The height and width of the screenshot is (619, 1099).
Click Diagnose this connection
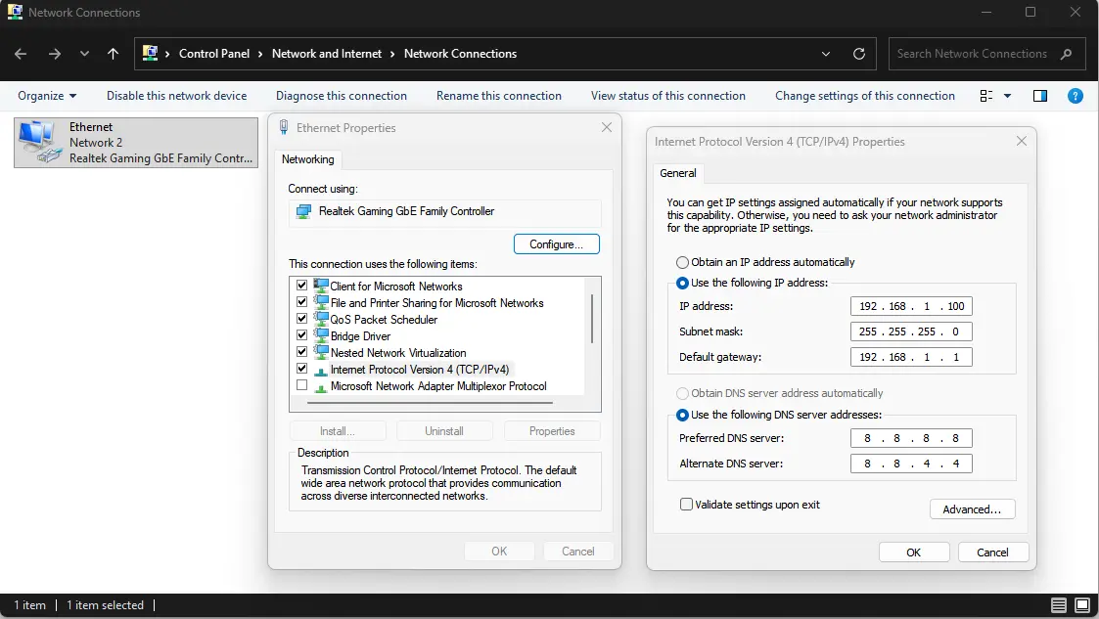(x=341, y=96)
